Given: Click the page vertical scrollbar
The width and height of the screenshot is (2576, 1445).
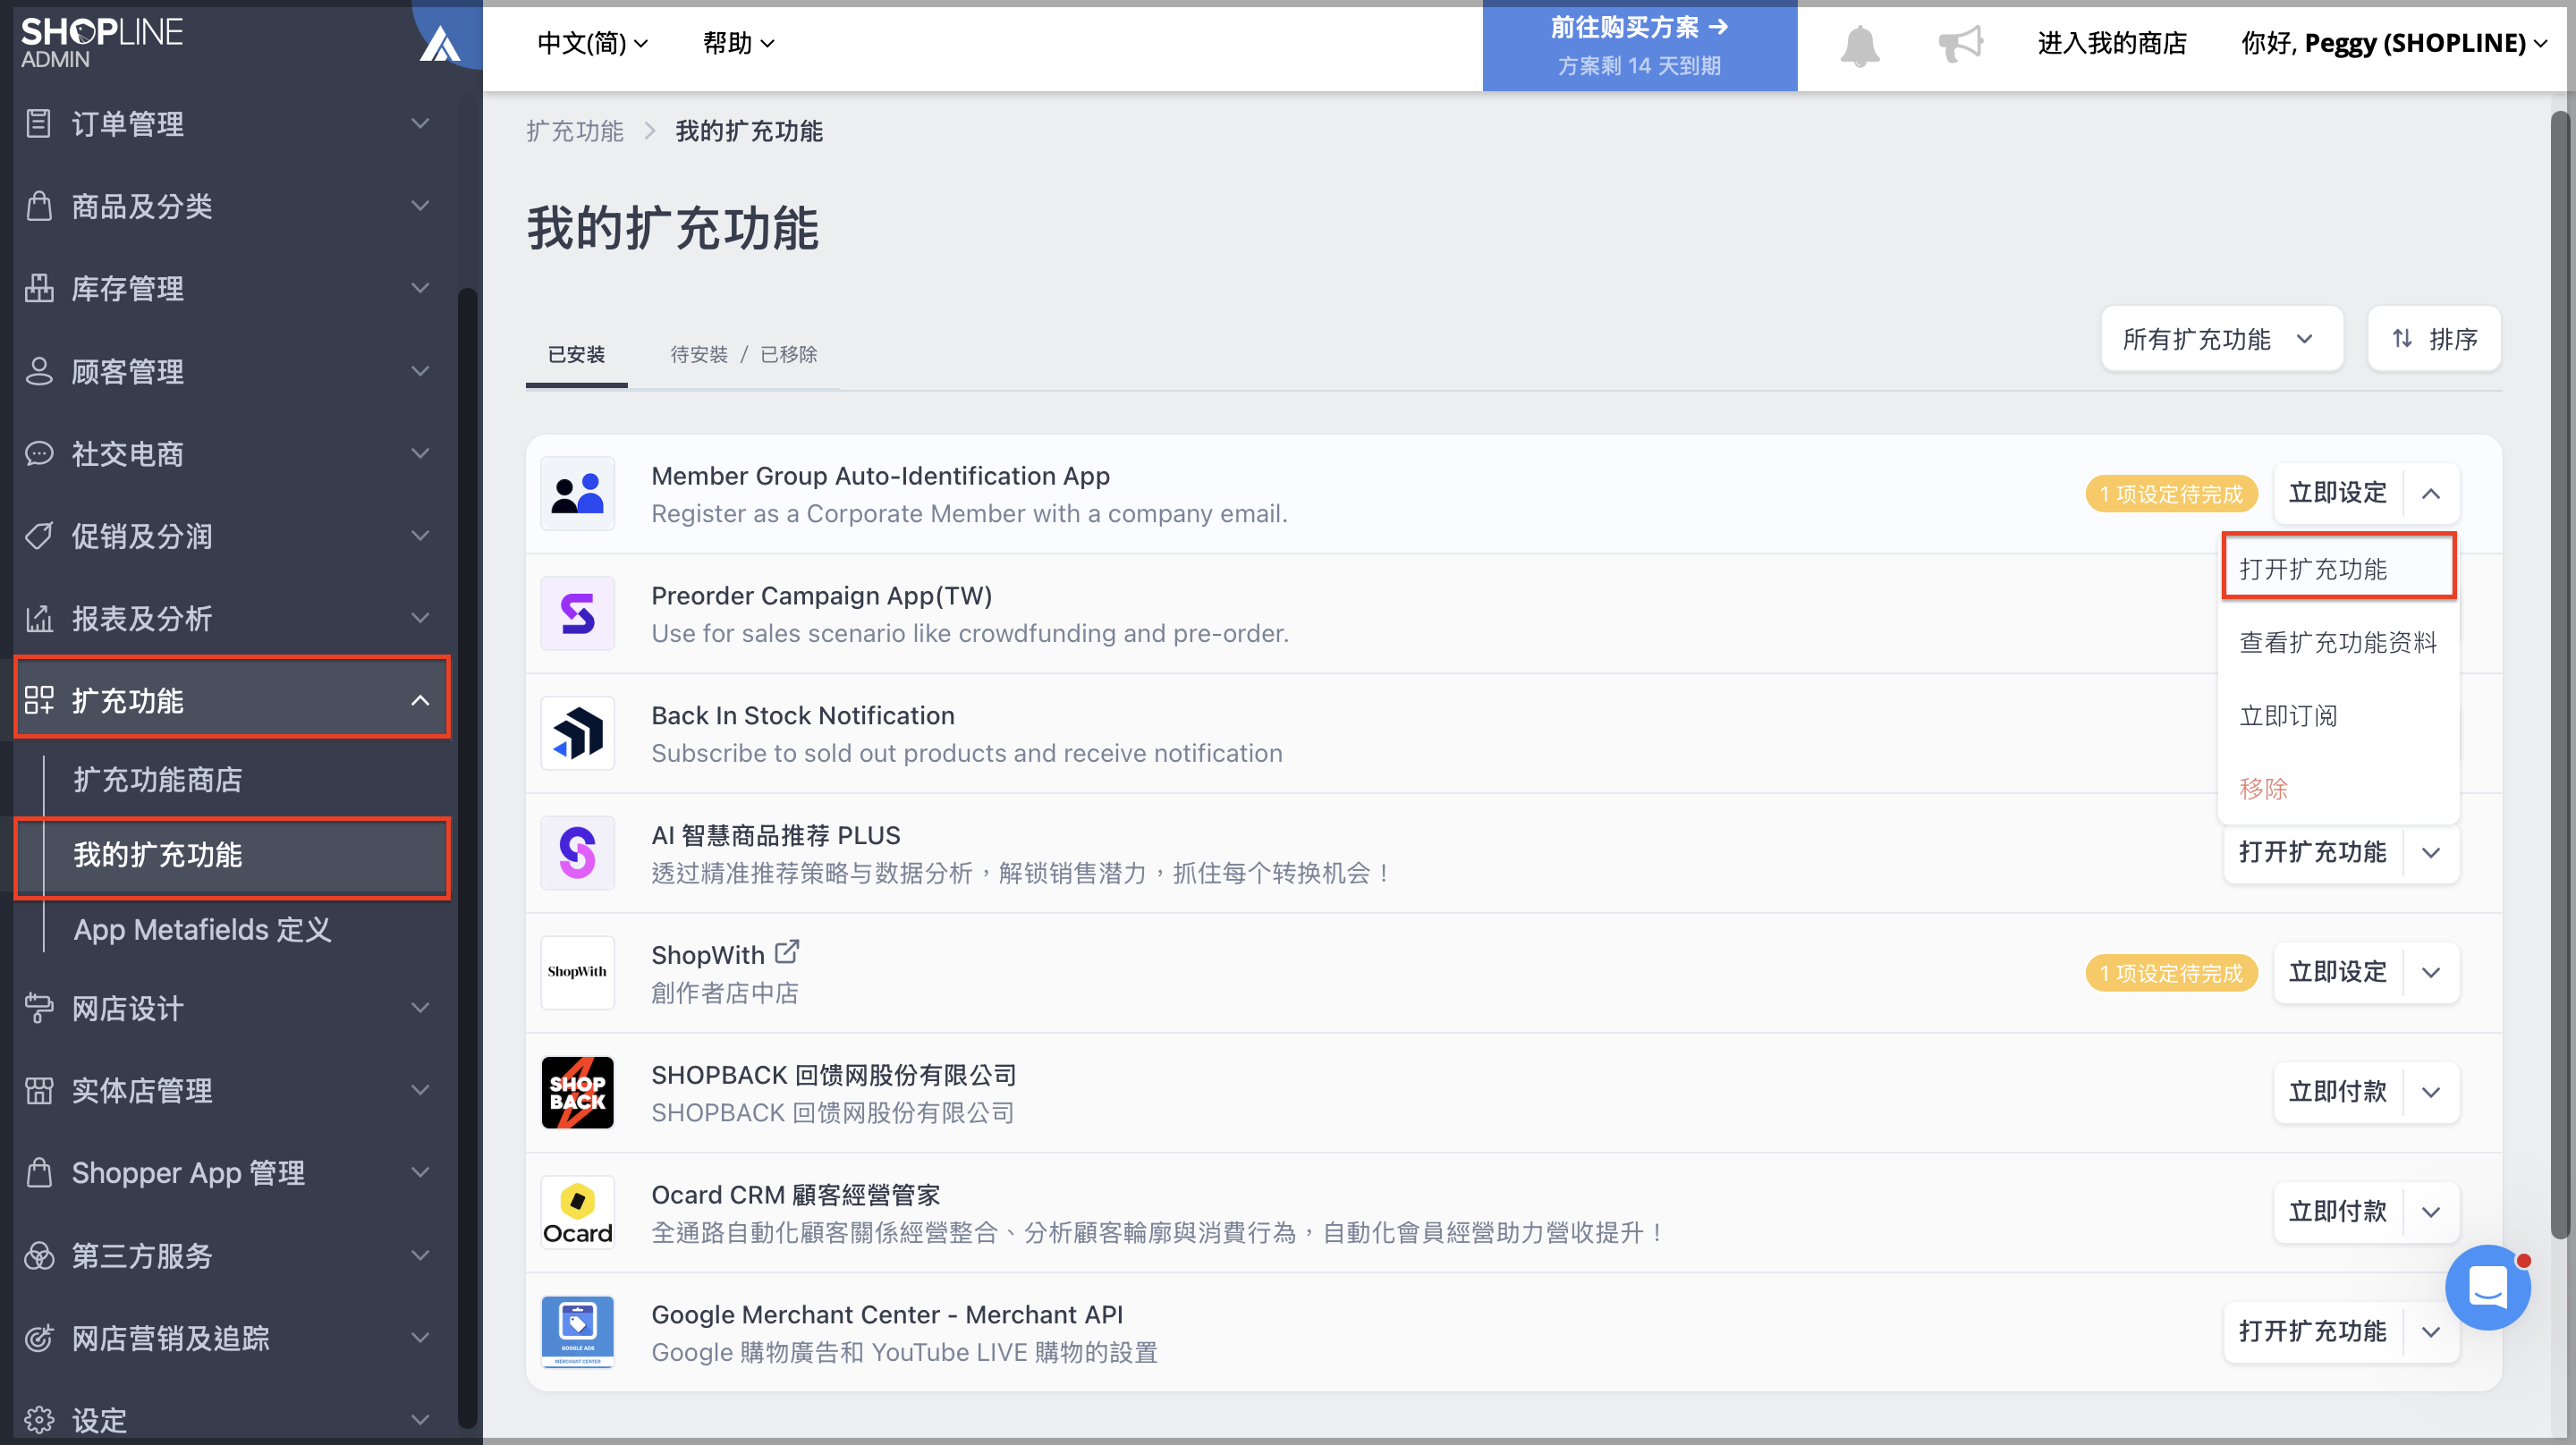Looking at the screenshot, I should pos(2560,675).
